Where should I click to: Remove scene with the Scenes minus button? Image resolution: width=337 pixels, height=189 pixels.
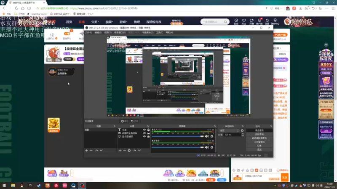[91, 151]
